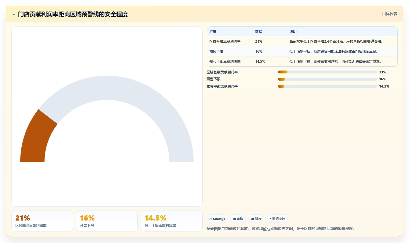The height and width of the screenshot is (243, 409).
Task: Click the 16% label right of progress bar
Action: coord(382,79)
